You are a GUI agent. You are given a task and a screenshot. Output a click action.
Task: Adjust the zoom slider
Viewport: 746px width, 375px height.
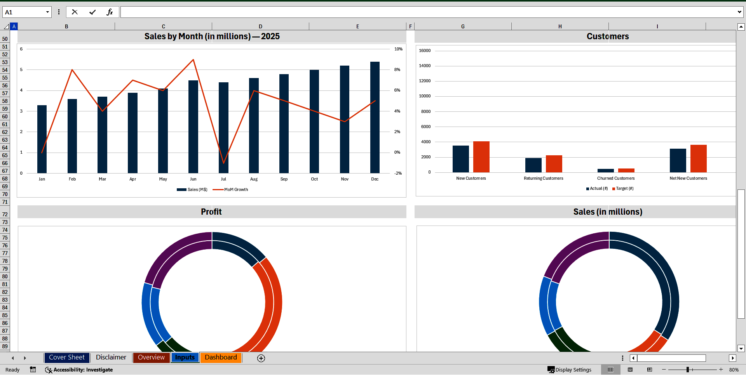(x=688, y=370)
